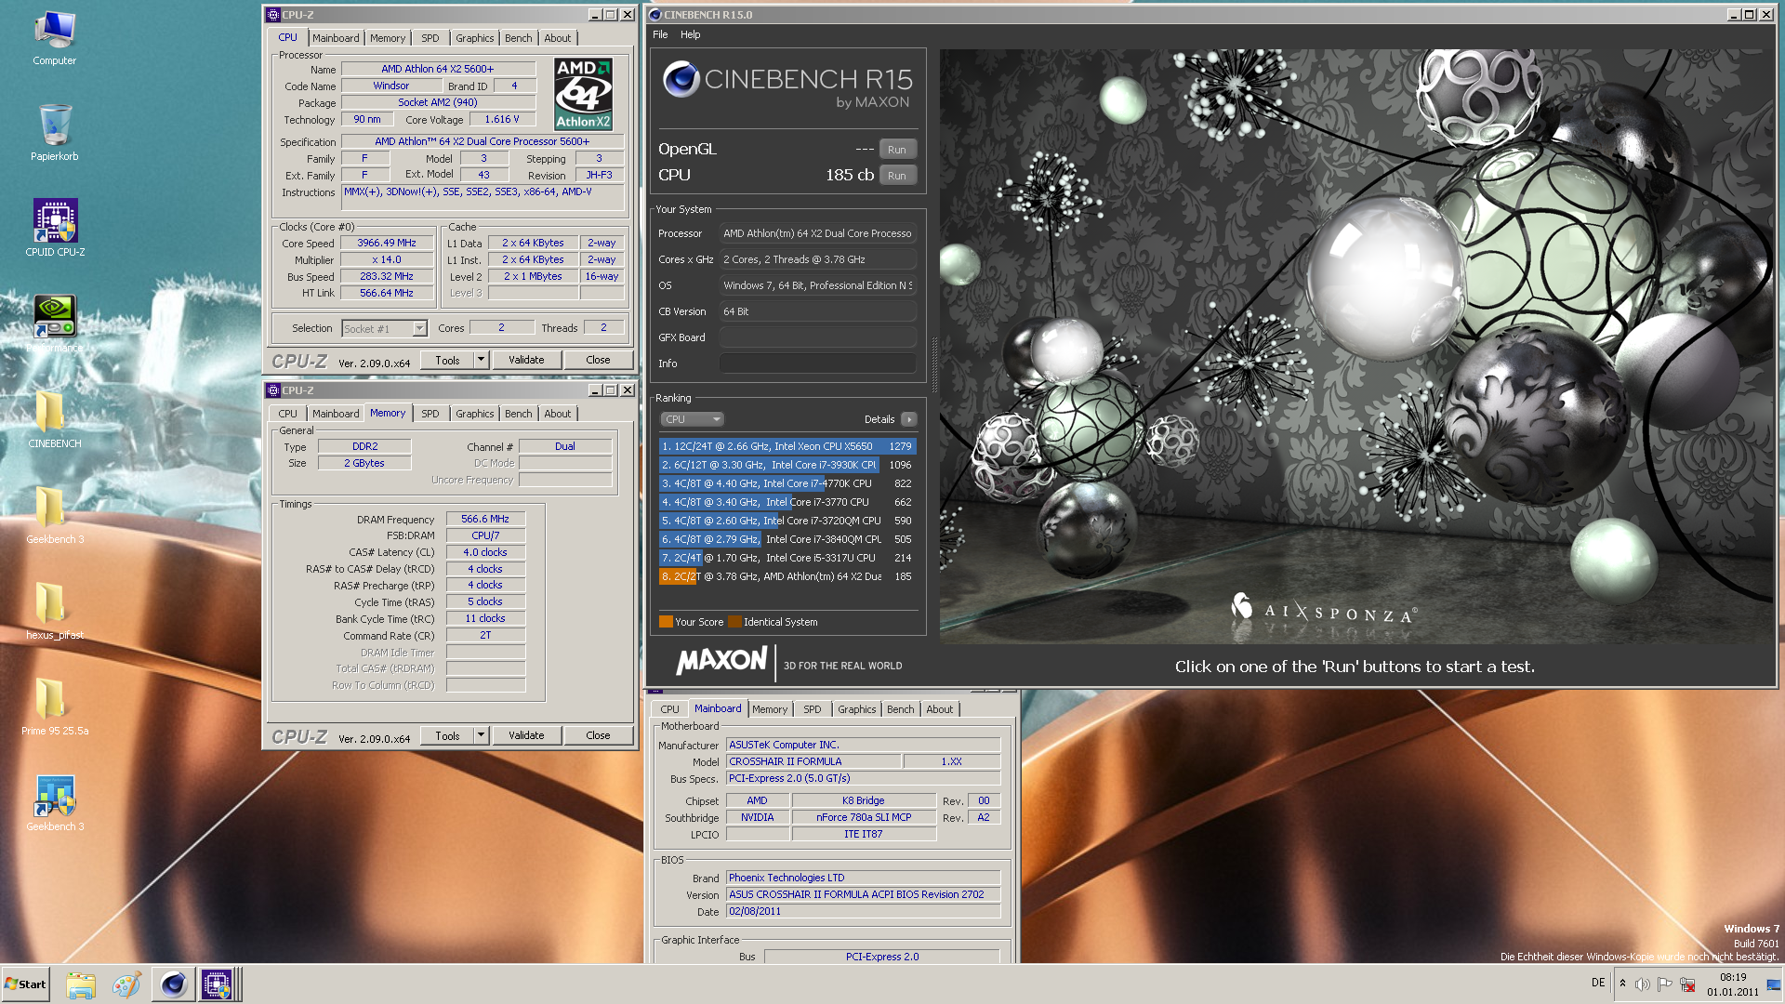The image size is (1785, 1004).
Task: Click the Memory CPU-Z window title icon
Action: [x=273, y=390]
